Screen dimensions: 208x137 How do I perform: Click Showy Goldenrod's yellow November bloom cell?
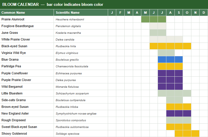[x=195, y=134]
